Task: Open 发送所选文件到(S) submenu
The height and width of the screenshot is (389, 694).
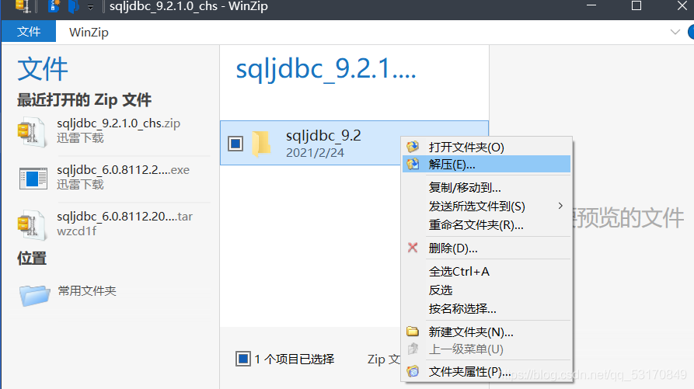Action: tap(486, 206)
